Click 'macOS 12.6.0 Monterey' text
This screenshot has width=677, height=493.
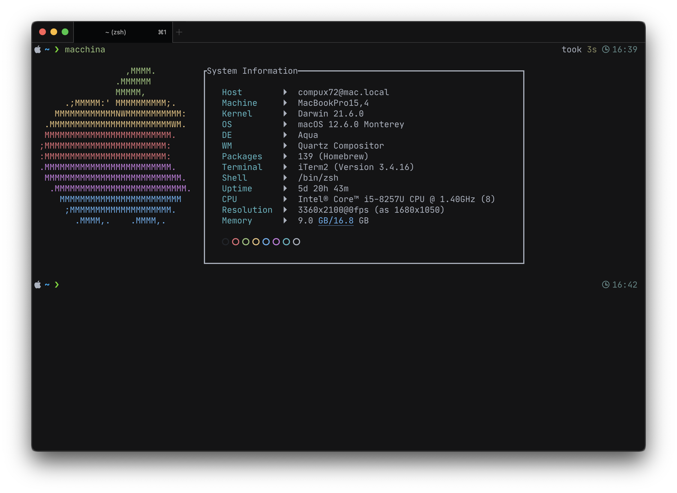tap(351, 124)
